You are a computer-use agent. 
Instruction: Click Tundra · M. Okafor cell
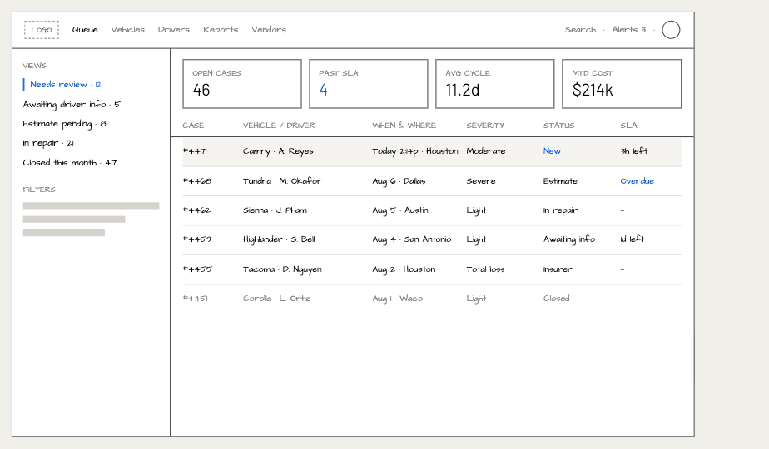(282, 181)
